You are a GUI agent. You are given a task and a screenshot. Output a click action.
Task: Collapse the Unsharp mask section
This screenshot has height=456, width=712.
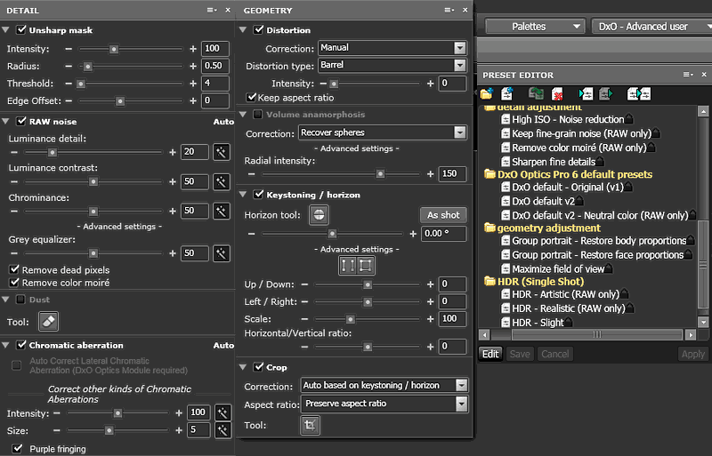(x=8, y=30)
